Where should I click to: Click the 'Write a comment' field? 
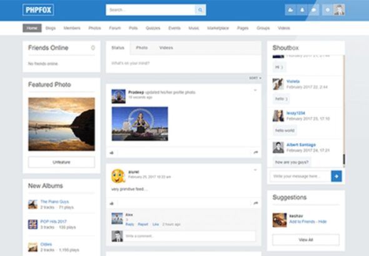click(x=190, y=236)
